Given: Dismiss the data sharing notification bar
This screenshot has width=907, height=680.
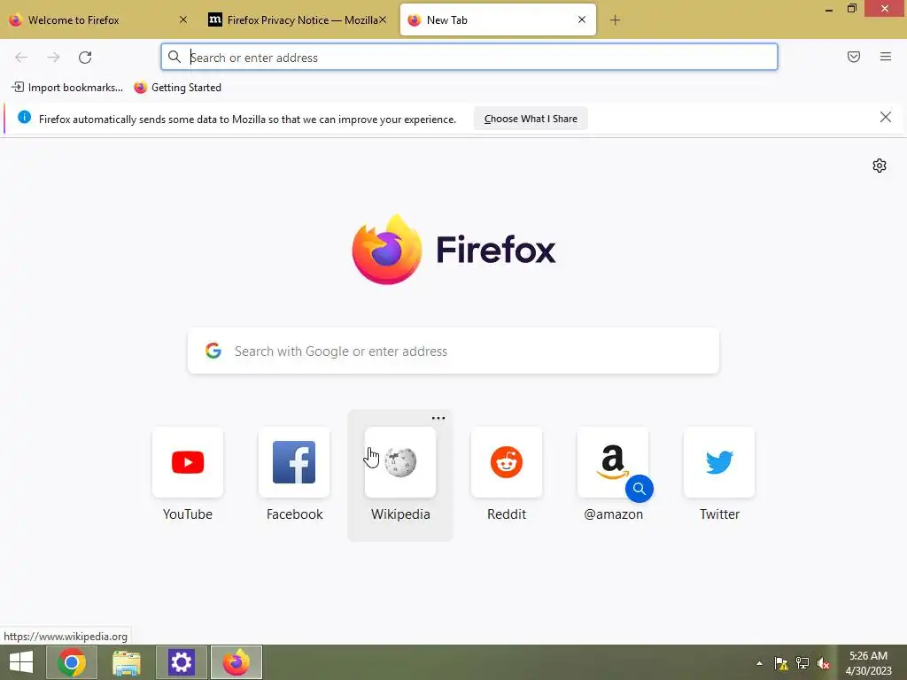Looking at the screenshot, I should pyautogui.click(x=886, y=118).
